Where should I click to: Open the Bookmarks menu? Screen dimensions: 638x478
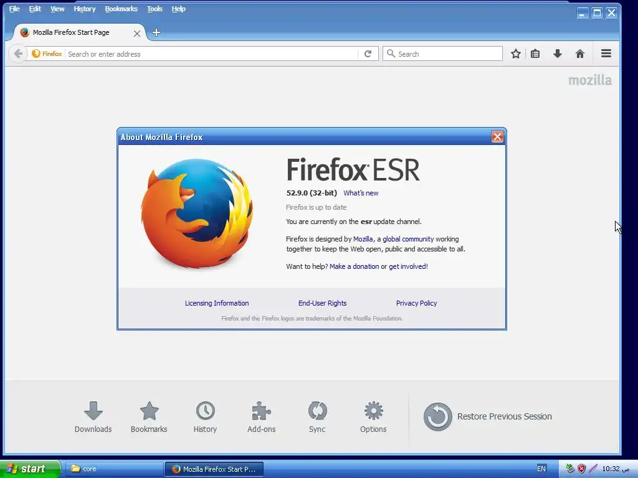pos(121,9)
